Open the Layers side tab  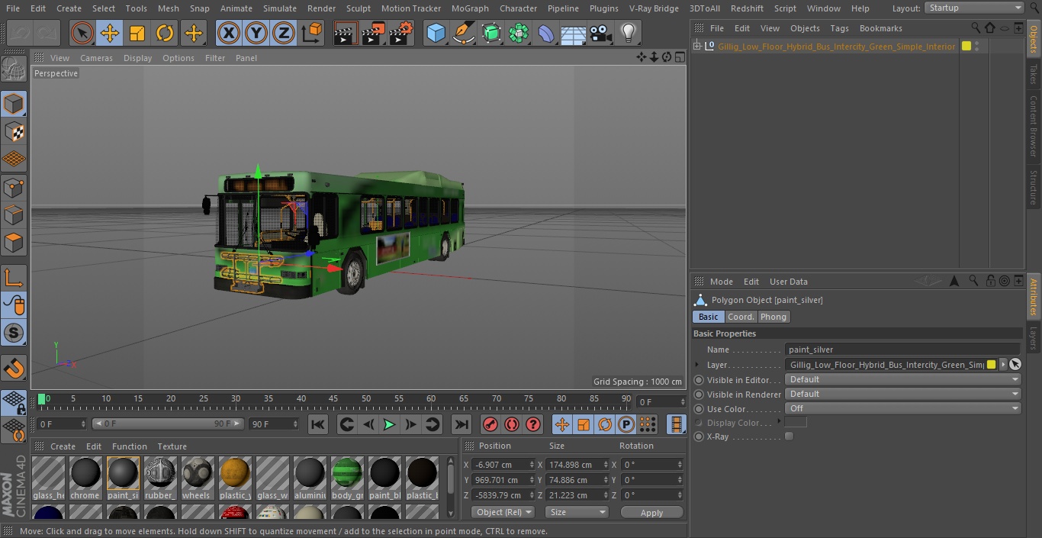click(1034, 337)
